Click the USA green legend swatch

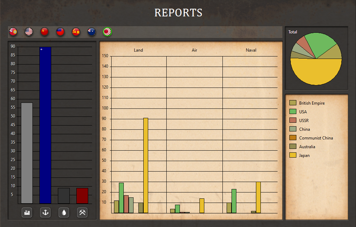coord(293,112)
